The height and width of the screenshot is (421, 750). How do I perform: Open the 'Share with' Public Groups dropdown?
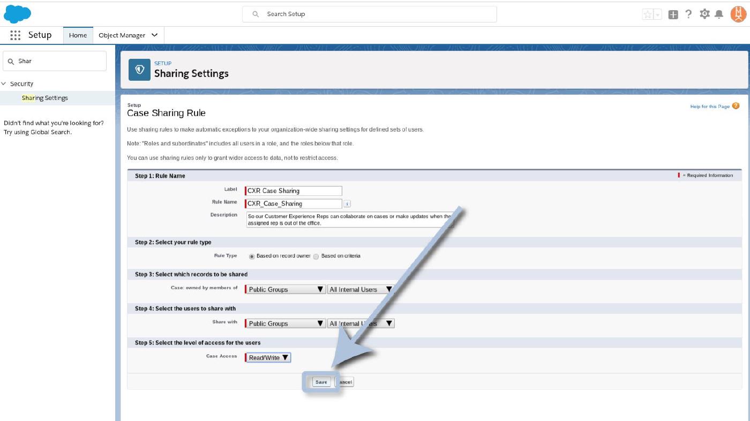pyautogui.click(x=286, y=324)
